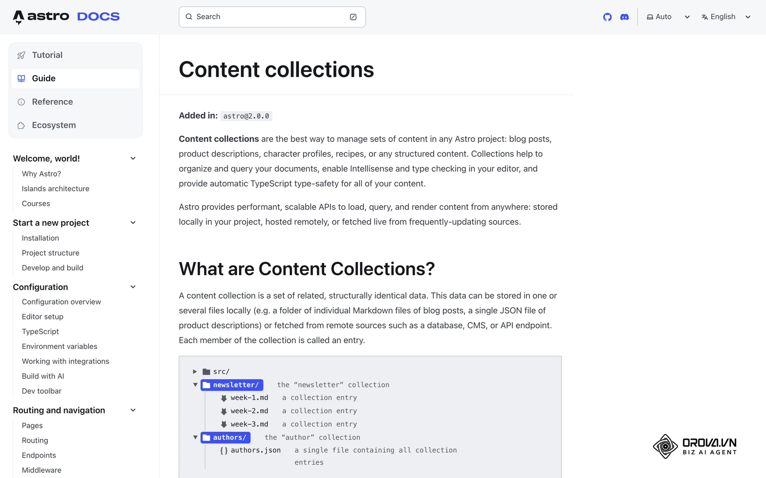Open the Installation page link
This screenshot has width=766, height=478.
click(41, 238)
